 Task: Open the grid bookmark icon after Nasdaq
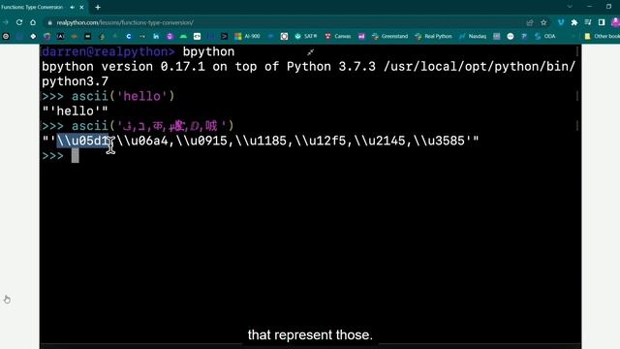click(x=497, y=36)
